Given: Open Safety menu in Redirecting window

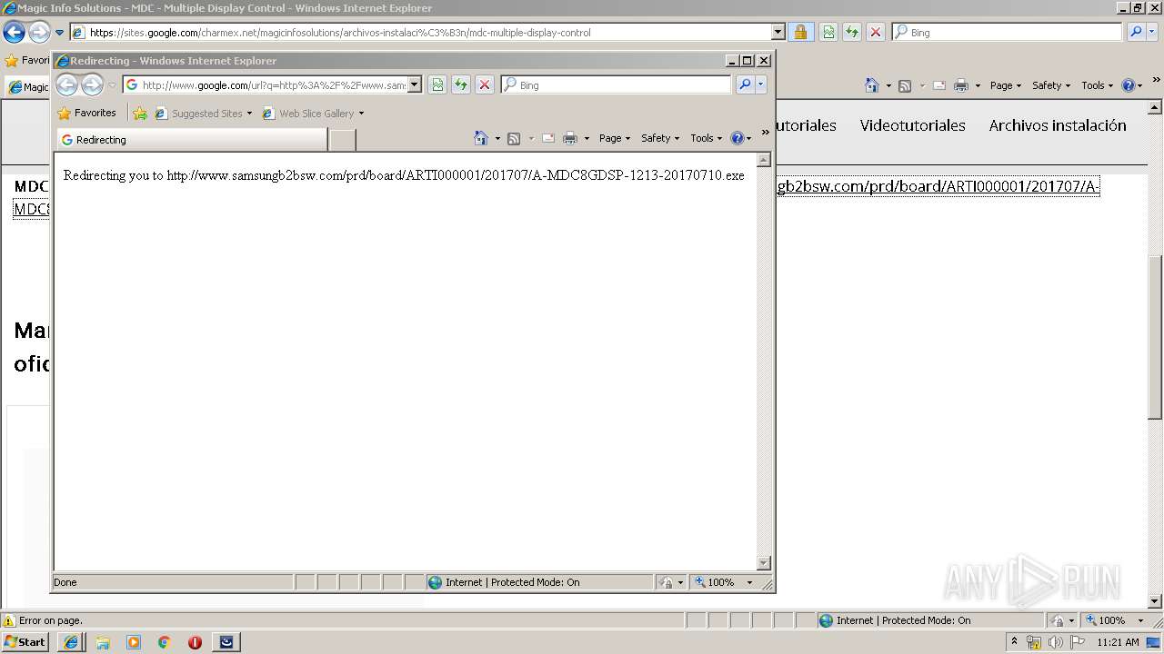Looking at the screenshot, I should pyautogui.click(x=660, y=138).
